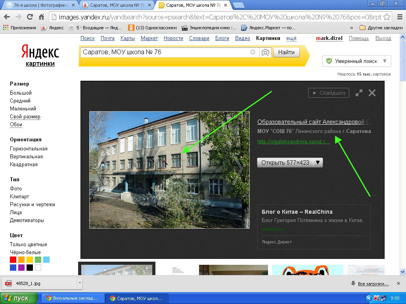This screenshot has height=304, width=406.
Task: Open the olgaleksandrova.narod.ru source link
Action: 293,142
